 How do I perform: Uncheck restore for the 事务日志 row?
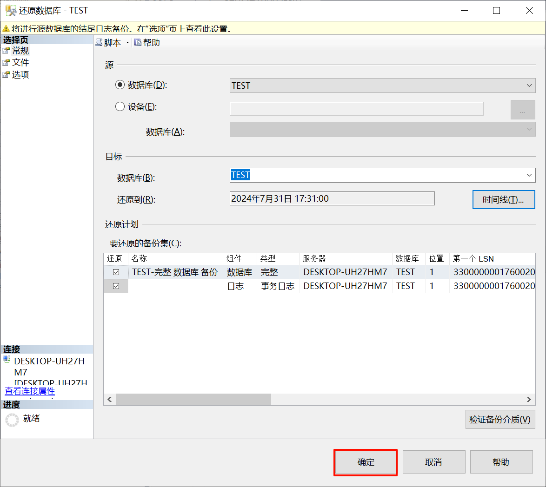(116, 286)
